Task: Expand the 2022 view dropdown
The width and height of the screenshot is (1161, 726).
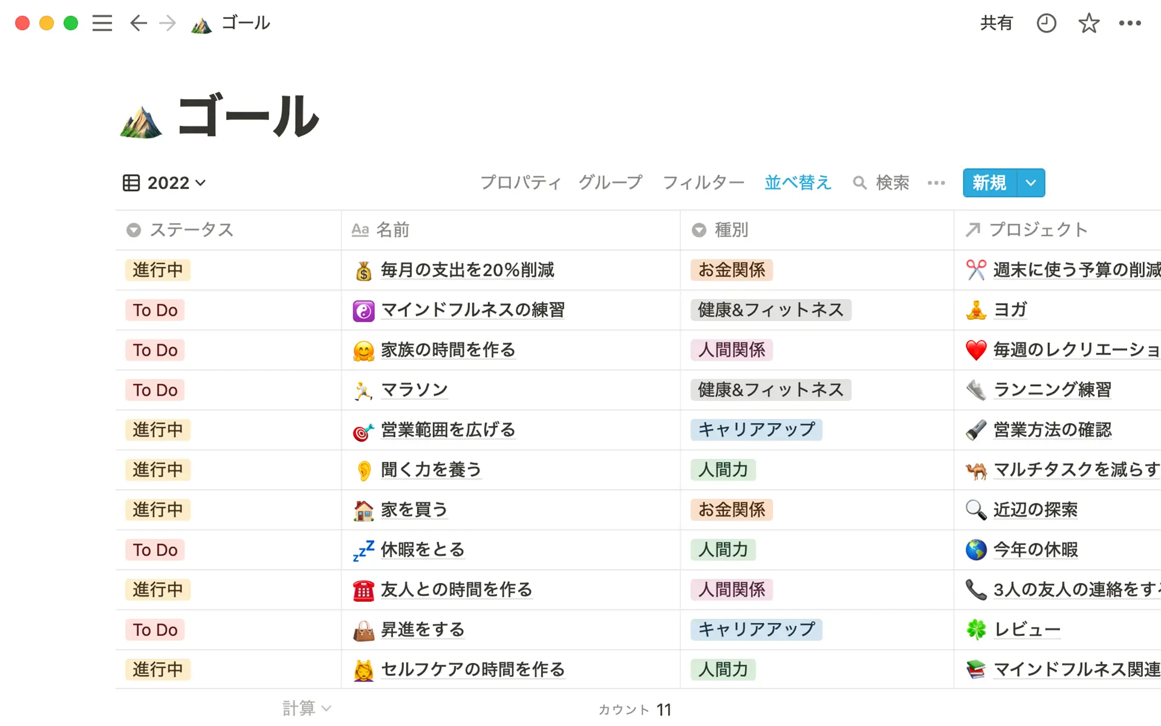Action: click(201, 183)
